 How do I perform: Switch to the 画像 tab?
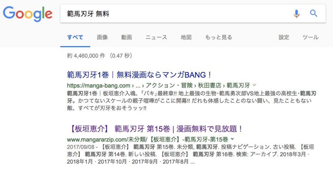click(x=102, y=37)
